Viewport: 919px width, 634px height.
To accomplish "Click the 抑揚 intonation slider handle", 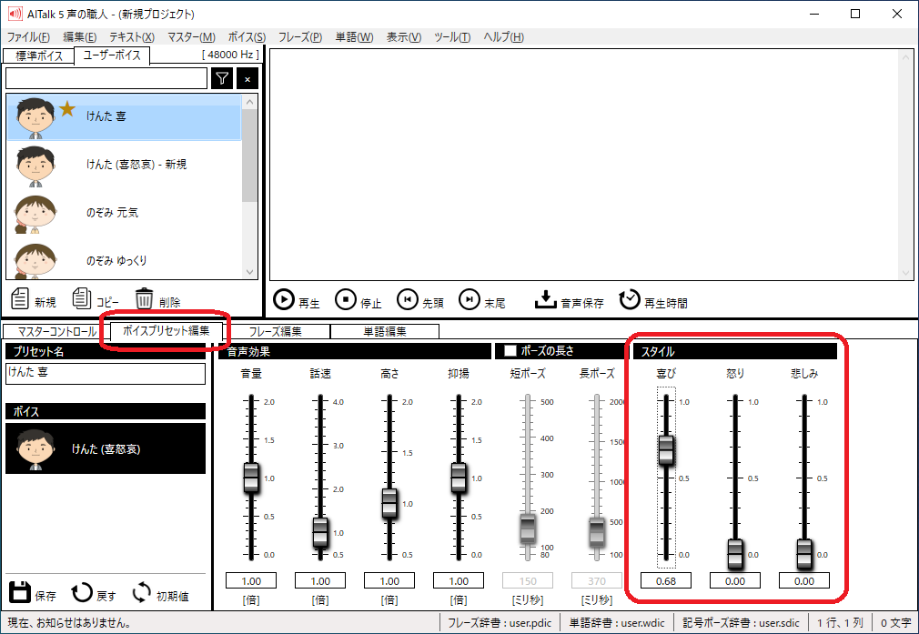I will tap(459, 478).
